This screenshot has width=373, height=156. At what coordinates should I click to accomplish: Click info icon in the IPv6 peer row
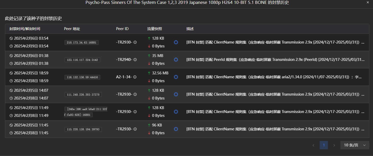135,112
